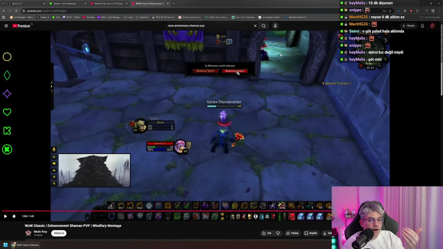The width and height of the screenshot is (443, 249).
Task: Save the video using Kaydet button
Action: (311, 233)
